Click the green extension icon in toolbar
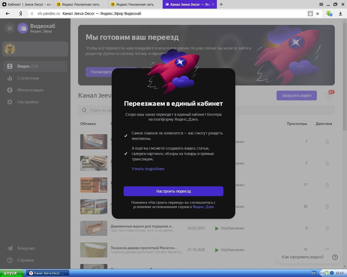 point(329,14)
